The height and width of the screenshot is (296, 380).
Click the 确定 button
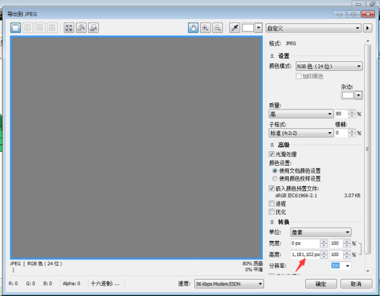[321, 284]
